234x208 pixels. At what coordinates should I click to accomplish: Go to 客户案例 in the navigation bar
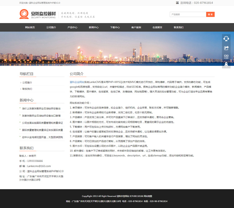(136, 27)
